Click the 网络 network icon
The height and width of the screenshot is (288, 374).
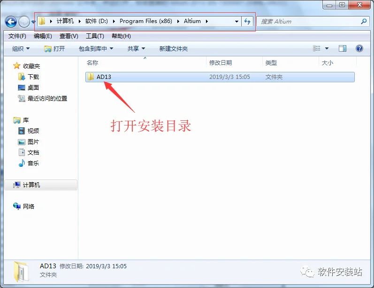point(17,206)
